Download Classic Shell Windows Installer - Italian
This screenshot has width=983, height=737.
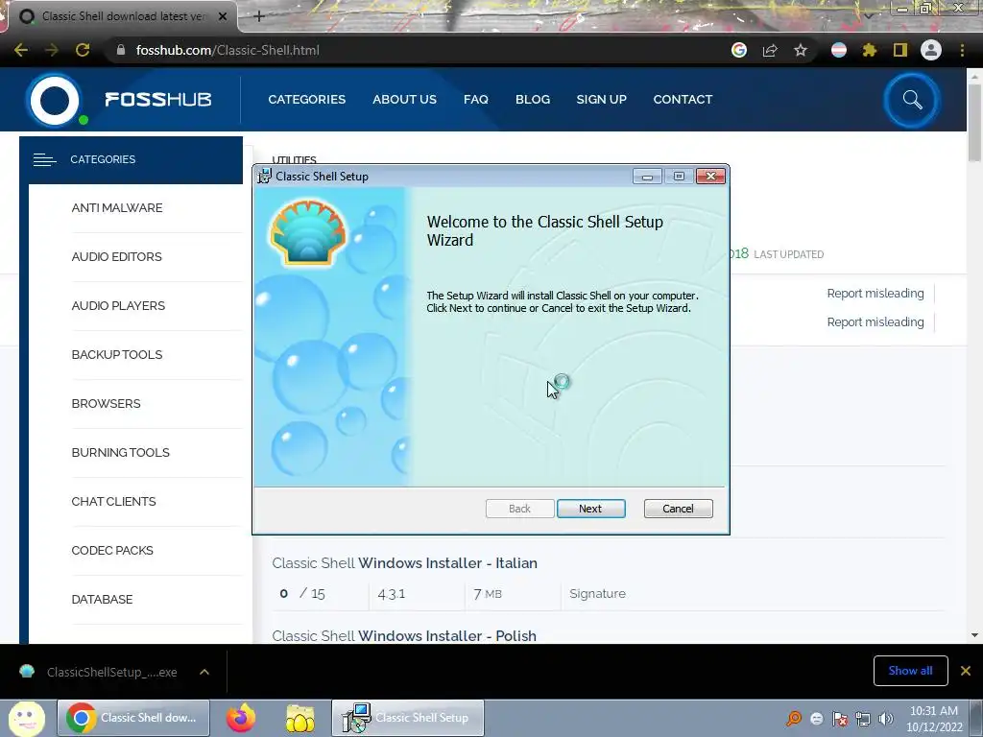[x=404, y=562]
